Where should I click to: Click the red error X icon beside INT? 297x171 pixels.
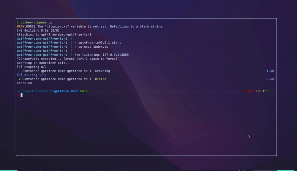click(245, 91)
